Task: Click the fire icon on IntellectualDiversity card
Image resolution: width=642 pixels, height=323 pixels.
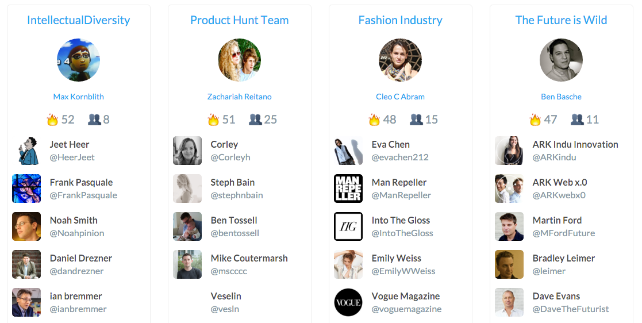Action: tap(53, 120)
